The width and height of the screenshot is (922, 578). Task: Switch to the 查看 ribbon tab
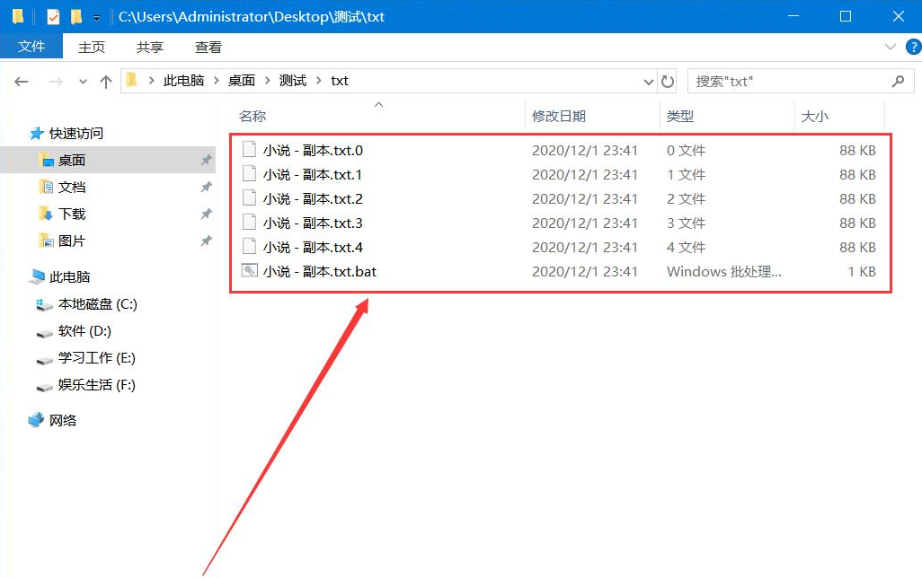208,47
